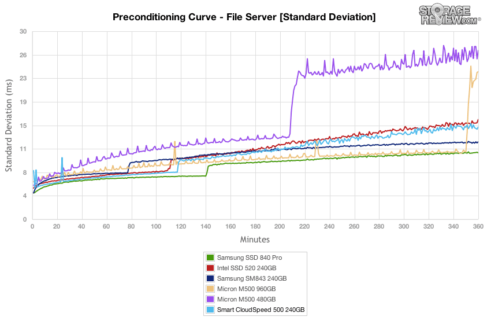Click the y-axis value 23
The height and width of the screenshot is (331, 491).
pos(23,79)
